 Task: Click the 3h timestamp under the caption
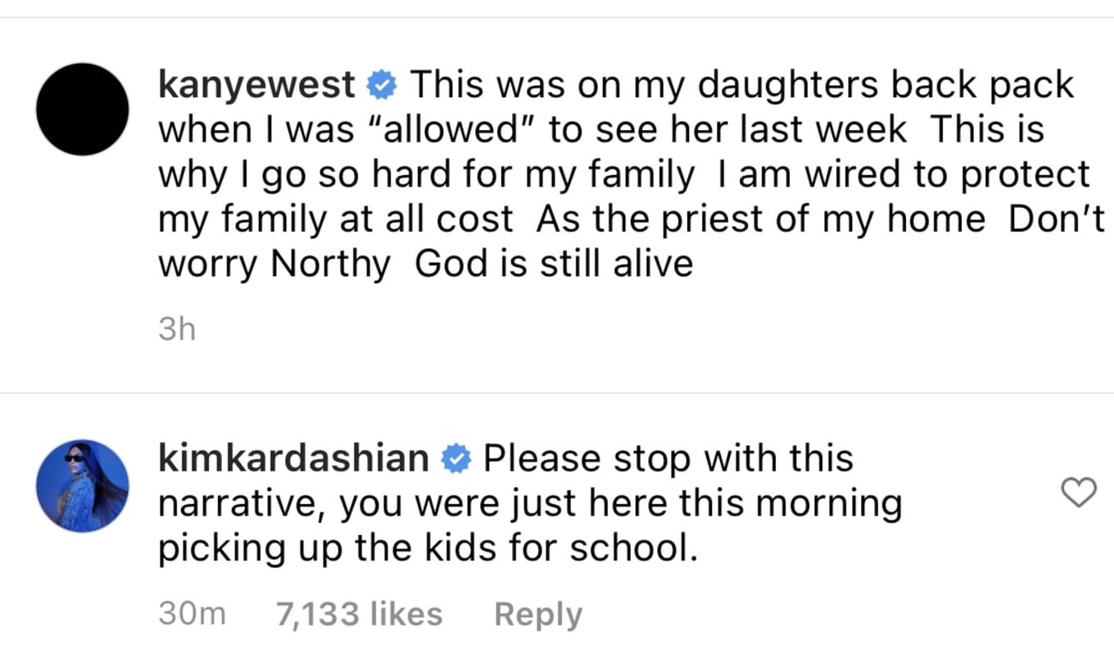click(x=176, y=329)
